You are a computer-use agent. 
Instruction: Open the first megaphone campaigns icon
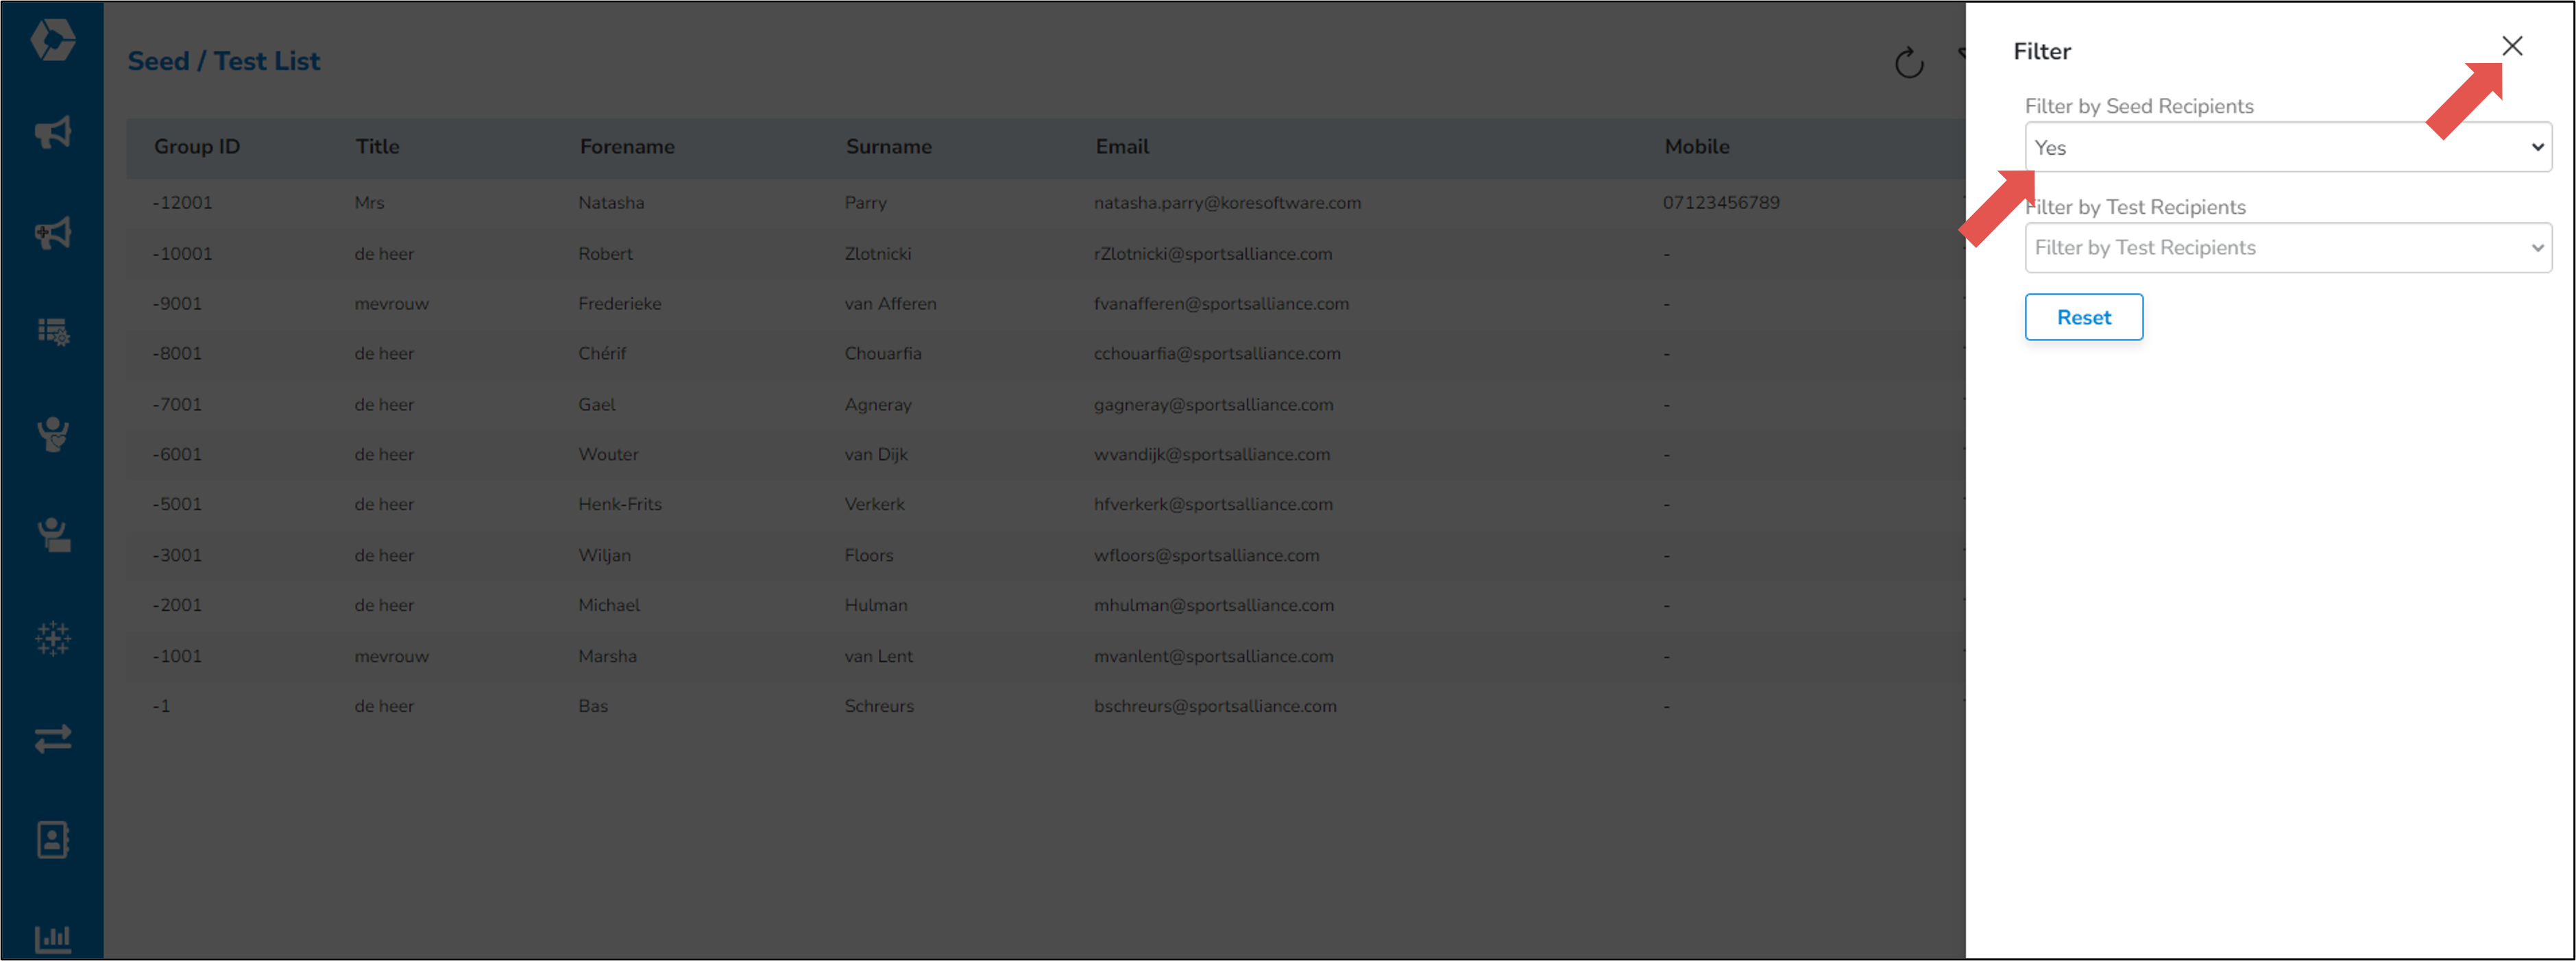pyautogui.click(x=53, y=132)
